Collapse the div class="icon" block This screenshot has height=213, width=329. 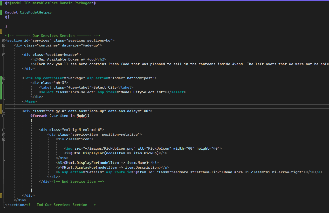pyautogui.click(x=3, y=139)
